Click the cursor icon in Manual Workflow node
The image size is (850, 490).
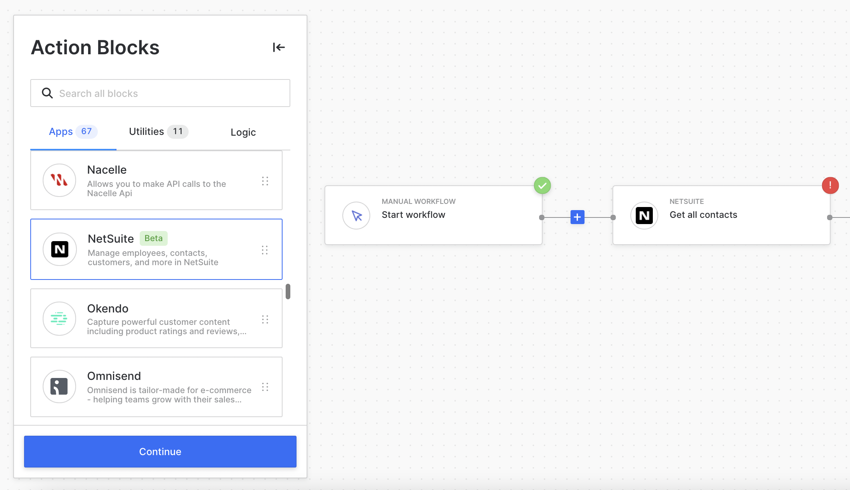click(x=356, y=216)
